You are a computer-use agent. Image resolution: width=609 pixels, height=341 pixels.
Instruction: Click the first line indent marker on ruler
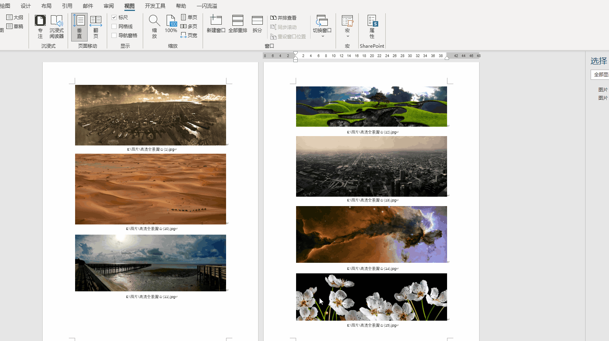[295, 54]
